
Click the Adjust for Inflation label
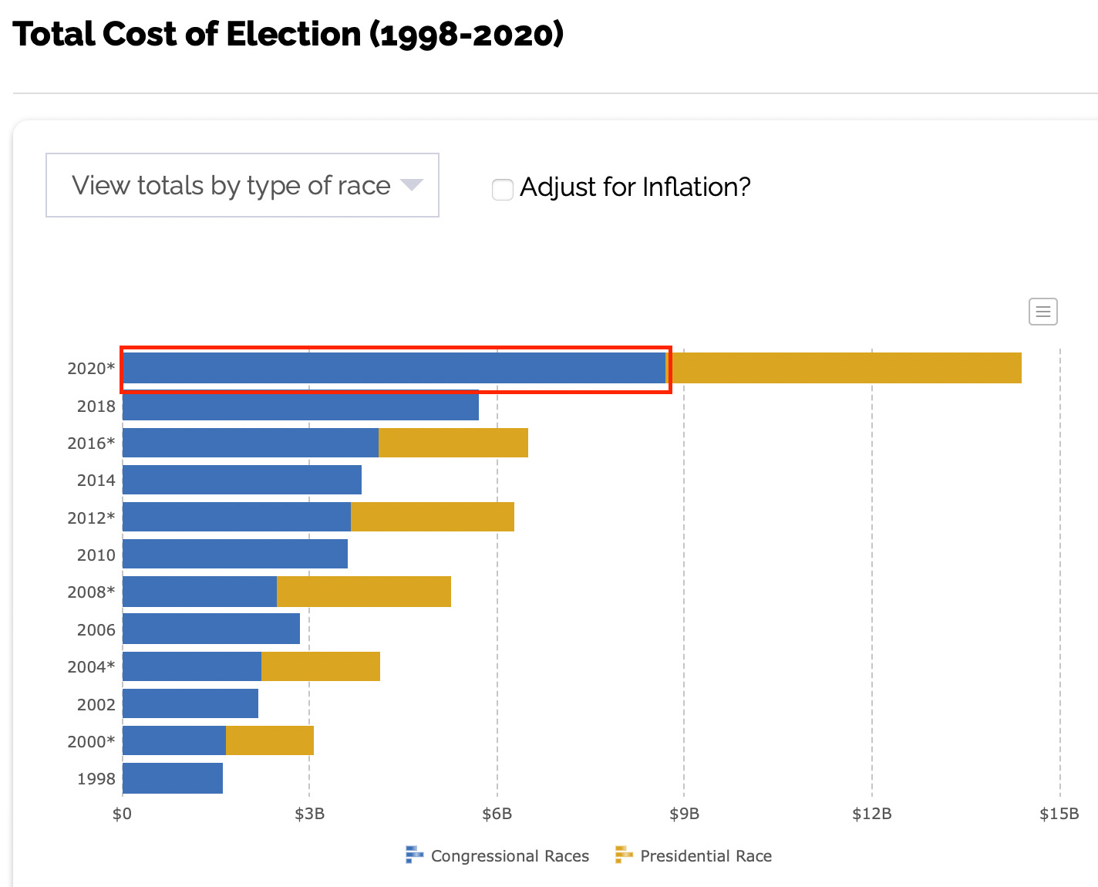tap(635, 187)
